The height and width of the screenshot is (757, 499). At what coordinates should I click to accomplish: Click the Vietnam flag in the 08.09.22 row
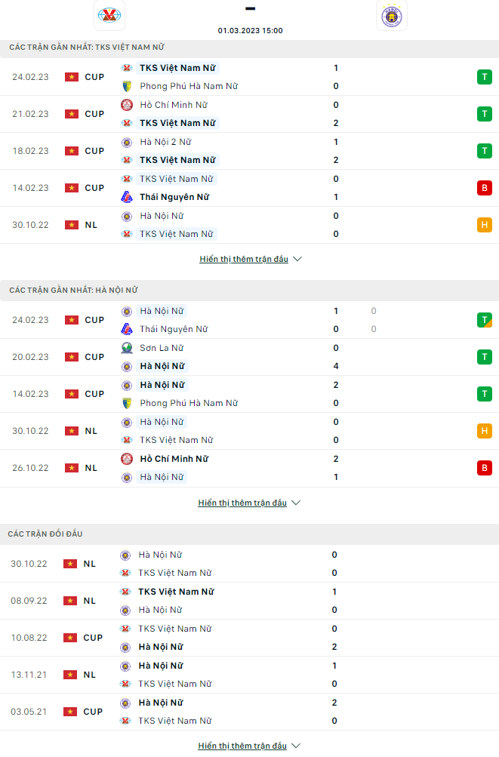point(70,601)
